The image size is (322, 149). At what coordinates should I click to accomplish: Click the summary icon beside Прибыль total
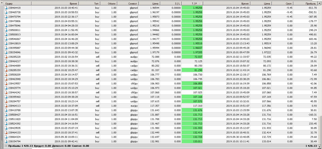pyautogui.click(x=6, y=146)
